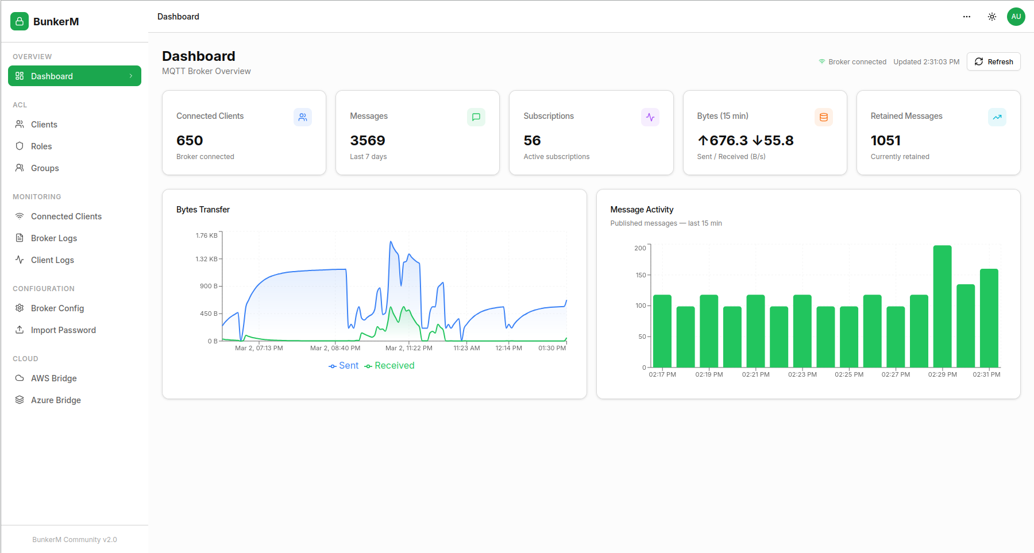1034x553 pixels.
Task: Click the Broker Logs document icon
Action: pyautogui.click(x=20, y=238)
